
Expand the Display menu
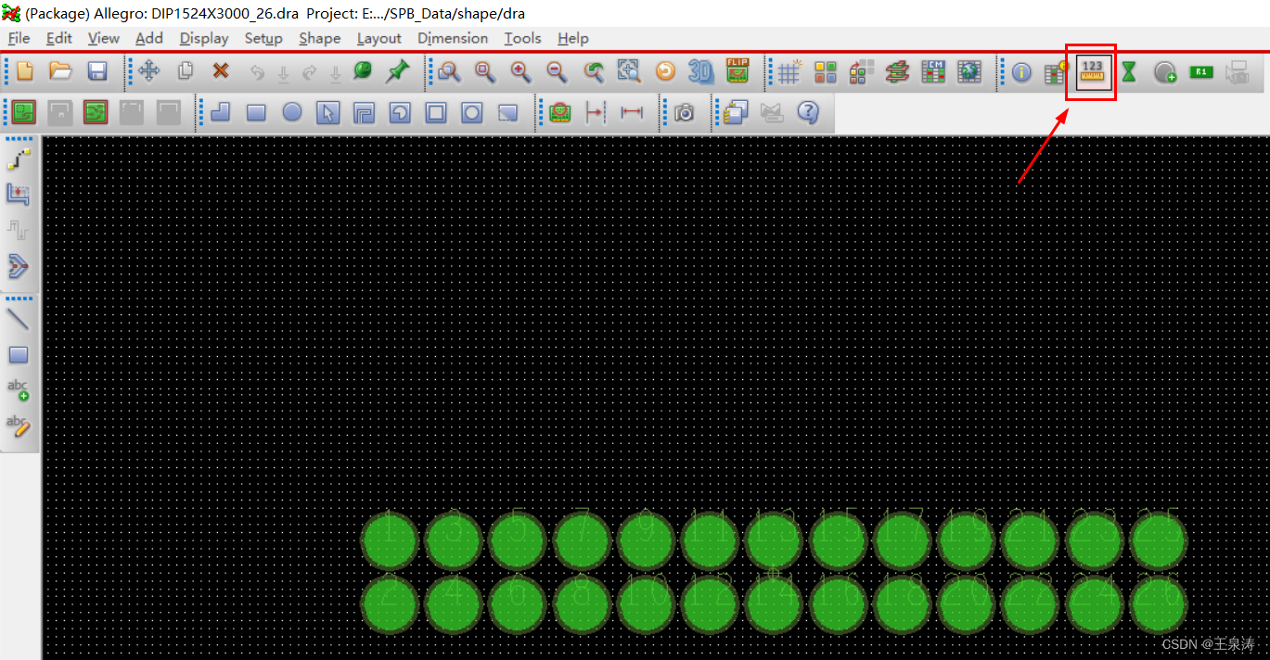[x=204, y=38]
